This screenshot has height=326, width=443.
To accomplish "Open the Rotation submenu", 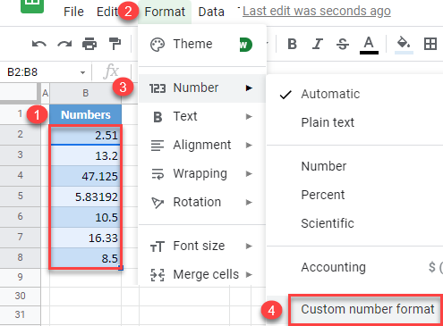I will click(202, 202).
